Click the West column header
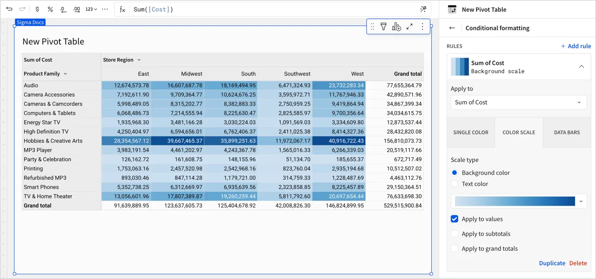This screenshot has width=596, height=279. pyautogui.click(x=358, y=74)
